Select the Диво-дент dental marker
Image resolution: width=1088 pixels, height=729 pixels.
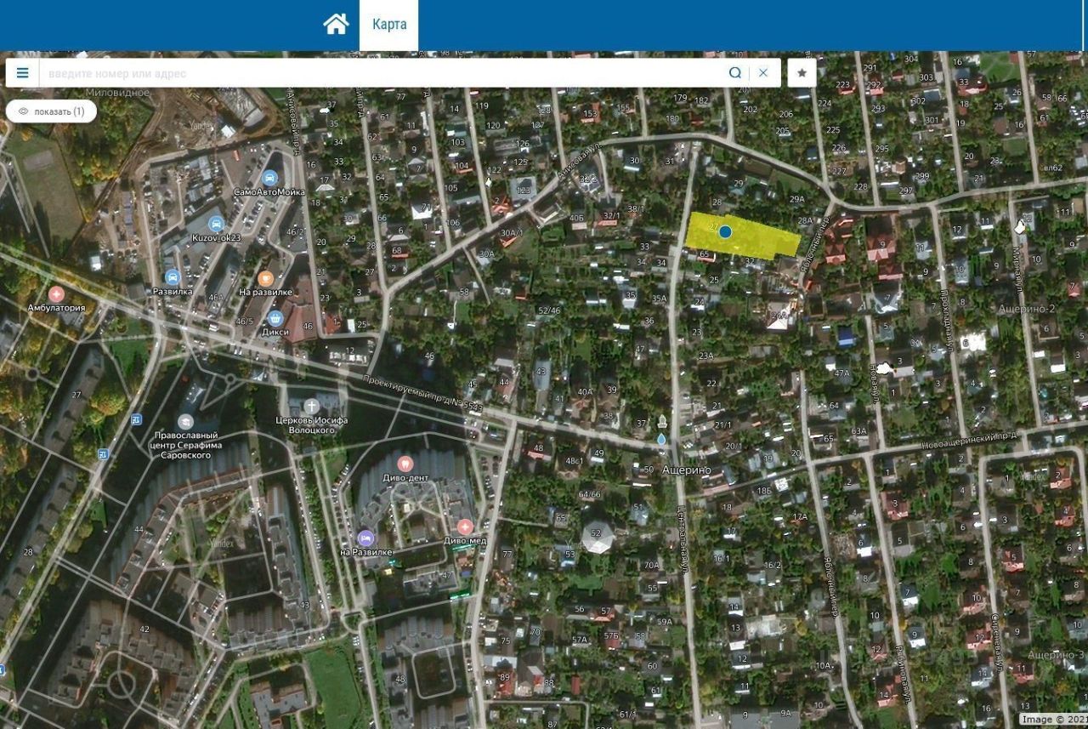[x=405, y=464]
